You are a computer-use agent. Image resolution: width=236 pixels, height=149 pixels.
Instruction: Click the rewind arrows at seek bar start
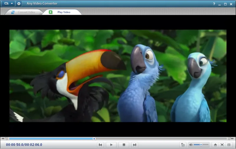(3, 138)
